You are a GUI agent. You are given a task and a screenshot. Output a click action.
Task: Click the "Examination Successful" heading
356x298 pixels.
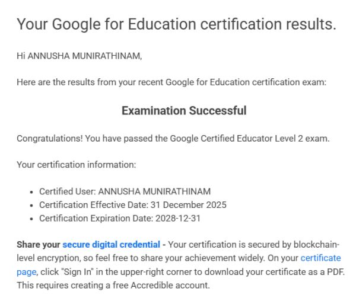(x=184, y=111)
